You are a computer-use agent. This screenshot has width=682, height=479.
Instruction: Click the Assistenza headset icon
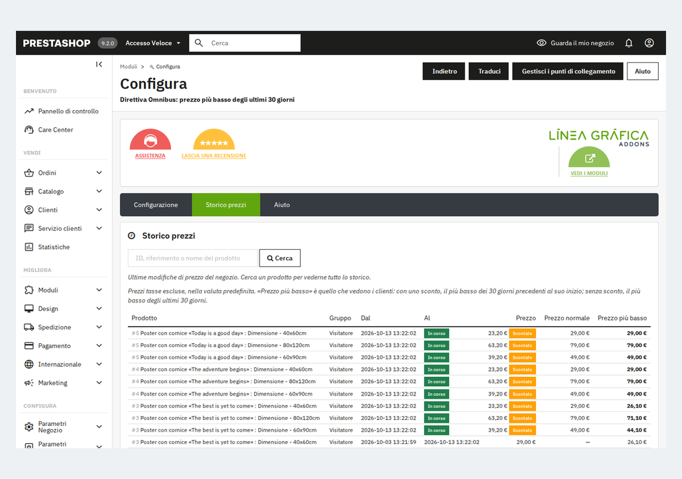tap(150, 140)
